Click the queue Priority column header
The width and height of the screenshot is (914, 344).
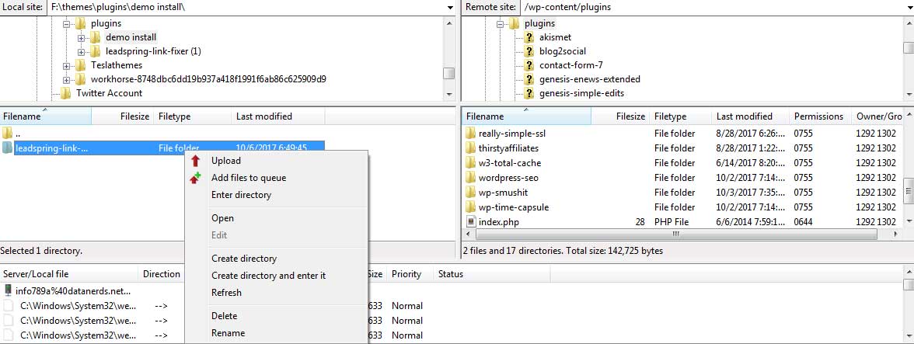click(x=410, y=274)
